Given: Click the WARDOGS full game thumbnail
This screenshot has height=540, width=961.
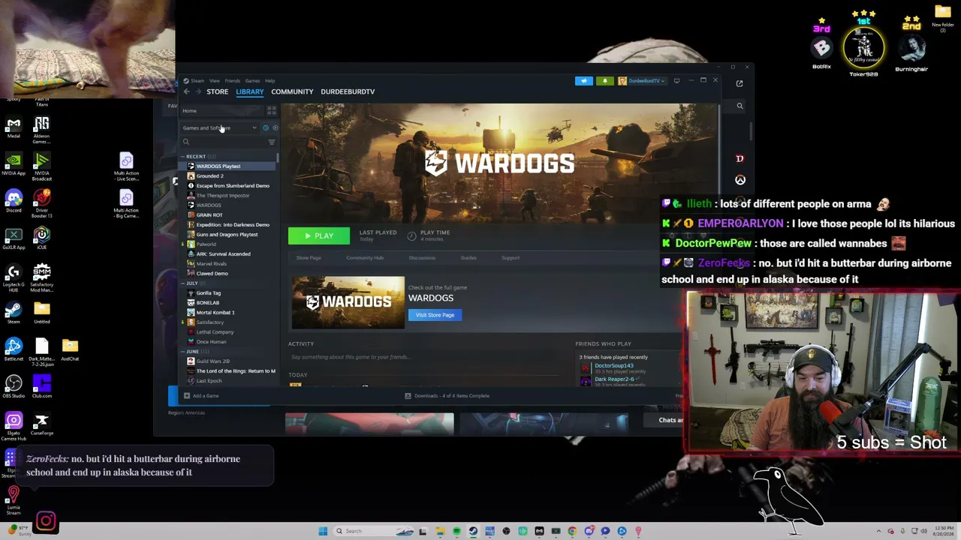Looking at the screenshot, I should coord(348,302).
